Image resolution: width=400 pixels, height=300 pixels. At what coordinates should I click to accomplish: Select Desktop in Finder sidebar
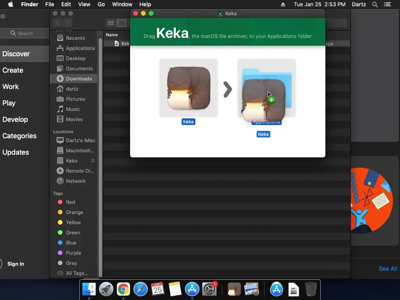pyautogui.click(x=71, y=59)
